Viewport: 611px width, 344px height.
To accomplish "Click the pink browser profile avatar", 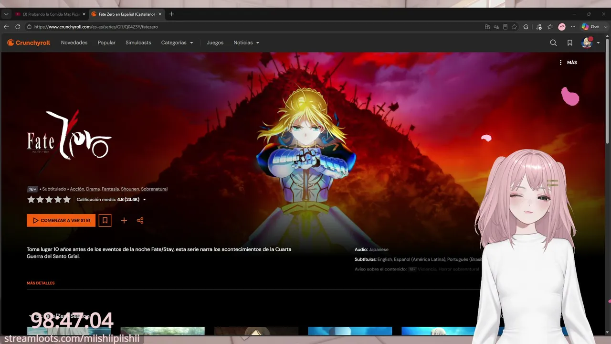I will [x=562, y=27].
